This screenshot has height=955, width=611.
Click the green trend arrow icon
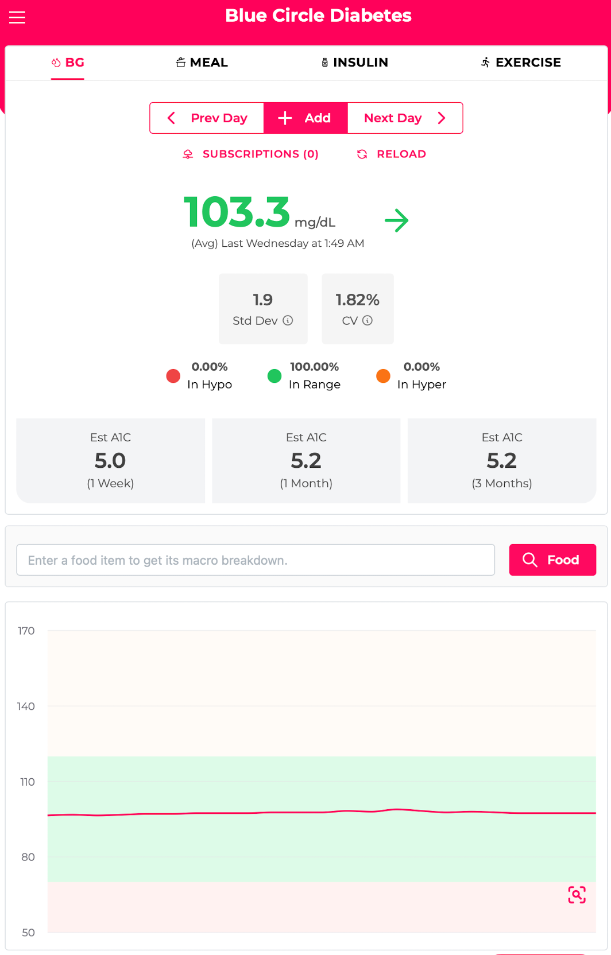396,220
